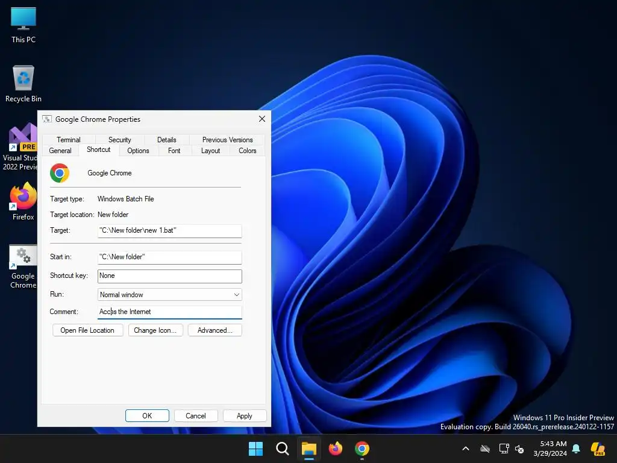This screenshot has width=617, height=463.
Task: Select the Shortcut tab
Action: (98, 150)
